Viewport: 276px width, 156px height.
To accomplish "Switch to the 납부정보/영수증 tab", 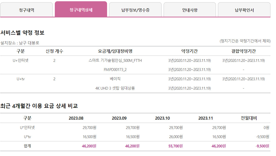I will click(x=135, y=10).
